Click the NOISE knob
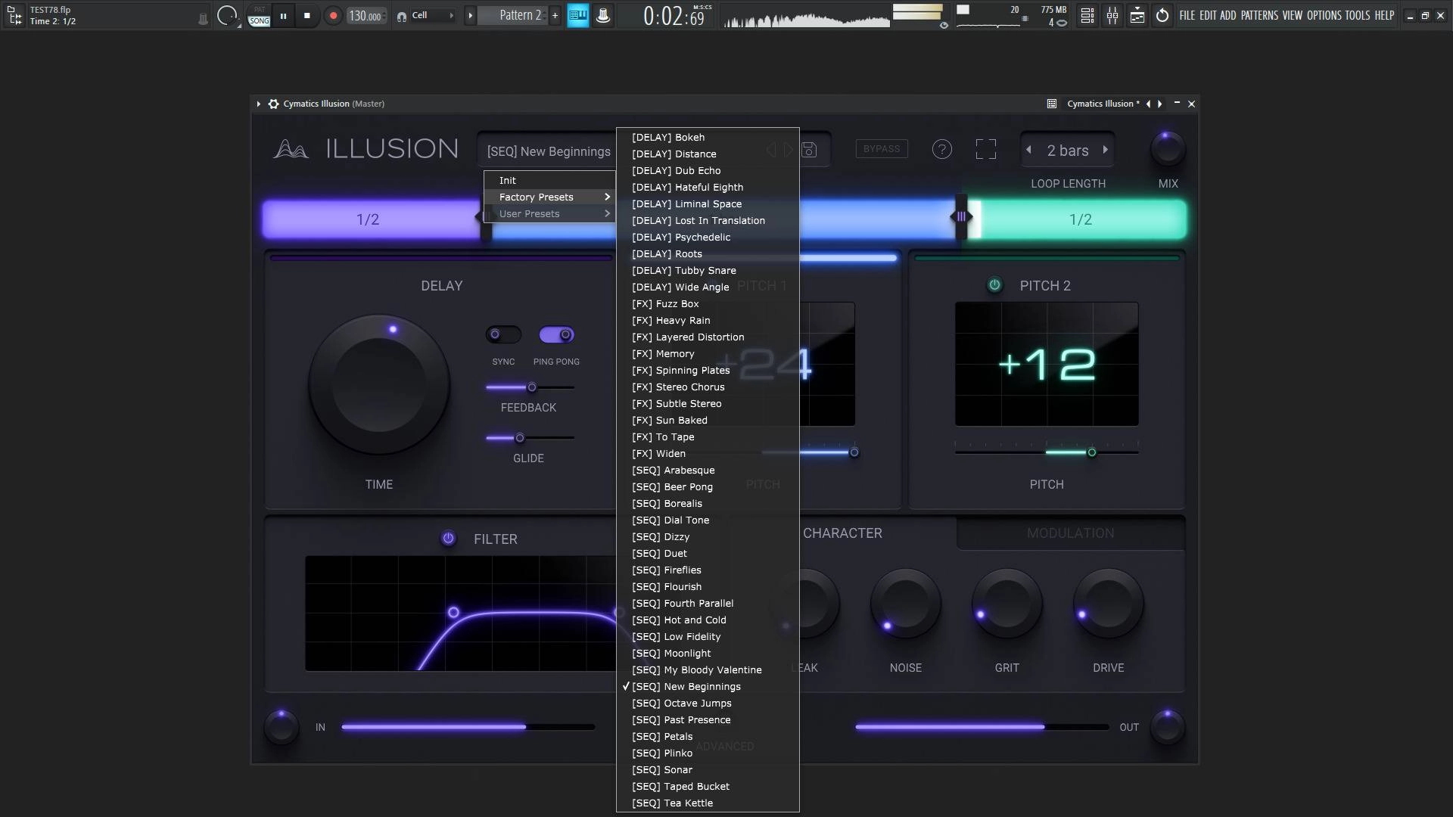The image size is (1453, 817). click(905, 604)
